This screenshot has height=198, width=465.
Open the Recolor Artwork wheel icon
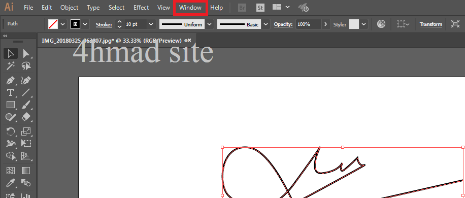pos(381,24)
